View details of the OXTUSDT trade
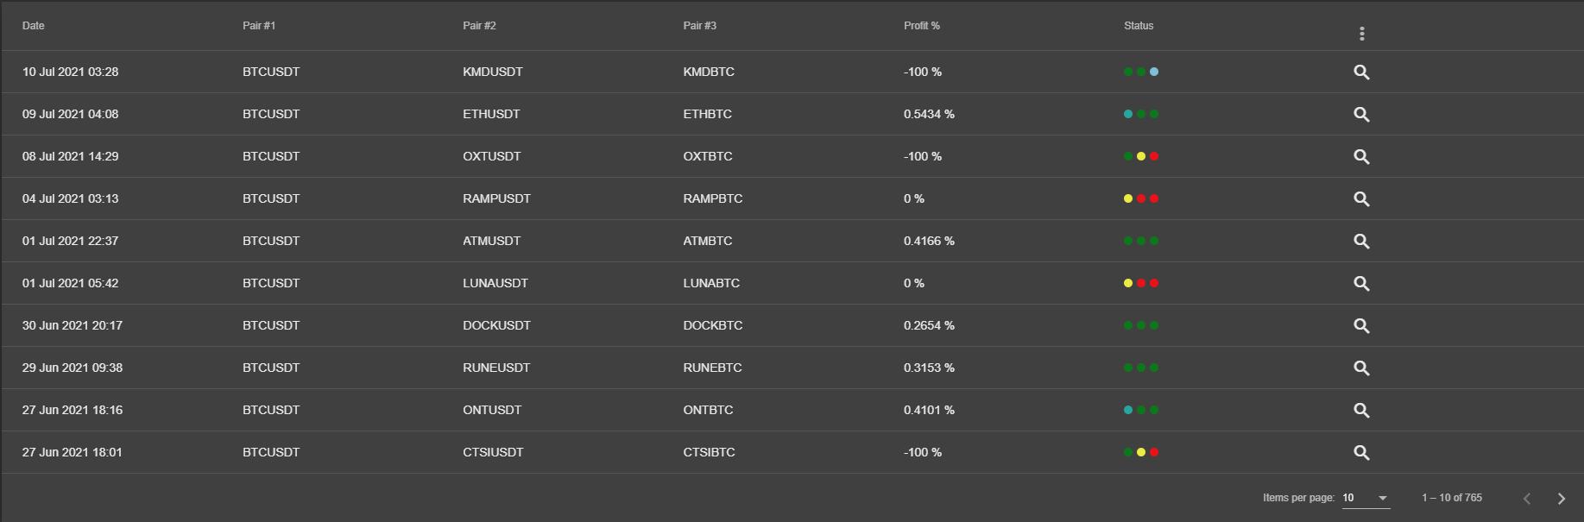 pos(1361,157)
